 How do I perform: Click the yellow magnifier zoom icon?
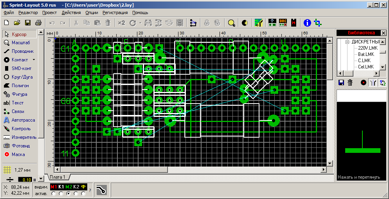pyautogui.click(x=231, y=23)
